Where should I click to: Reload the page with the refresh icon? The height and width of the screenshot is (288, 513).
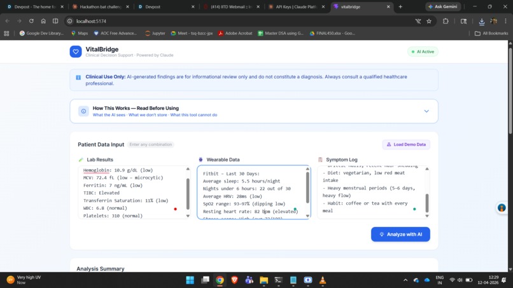[x=31, y=21]
